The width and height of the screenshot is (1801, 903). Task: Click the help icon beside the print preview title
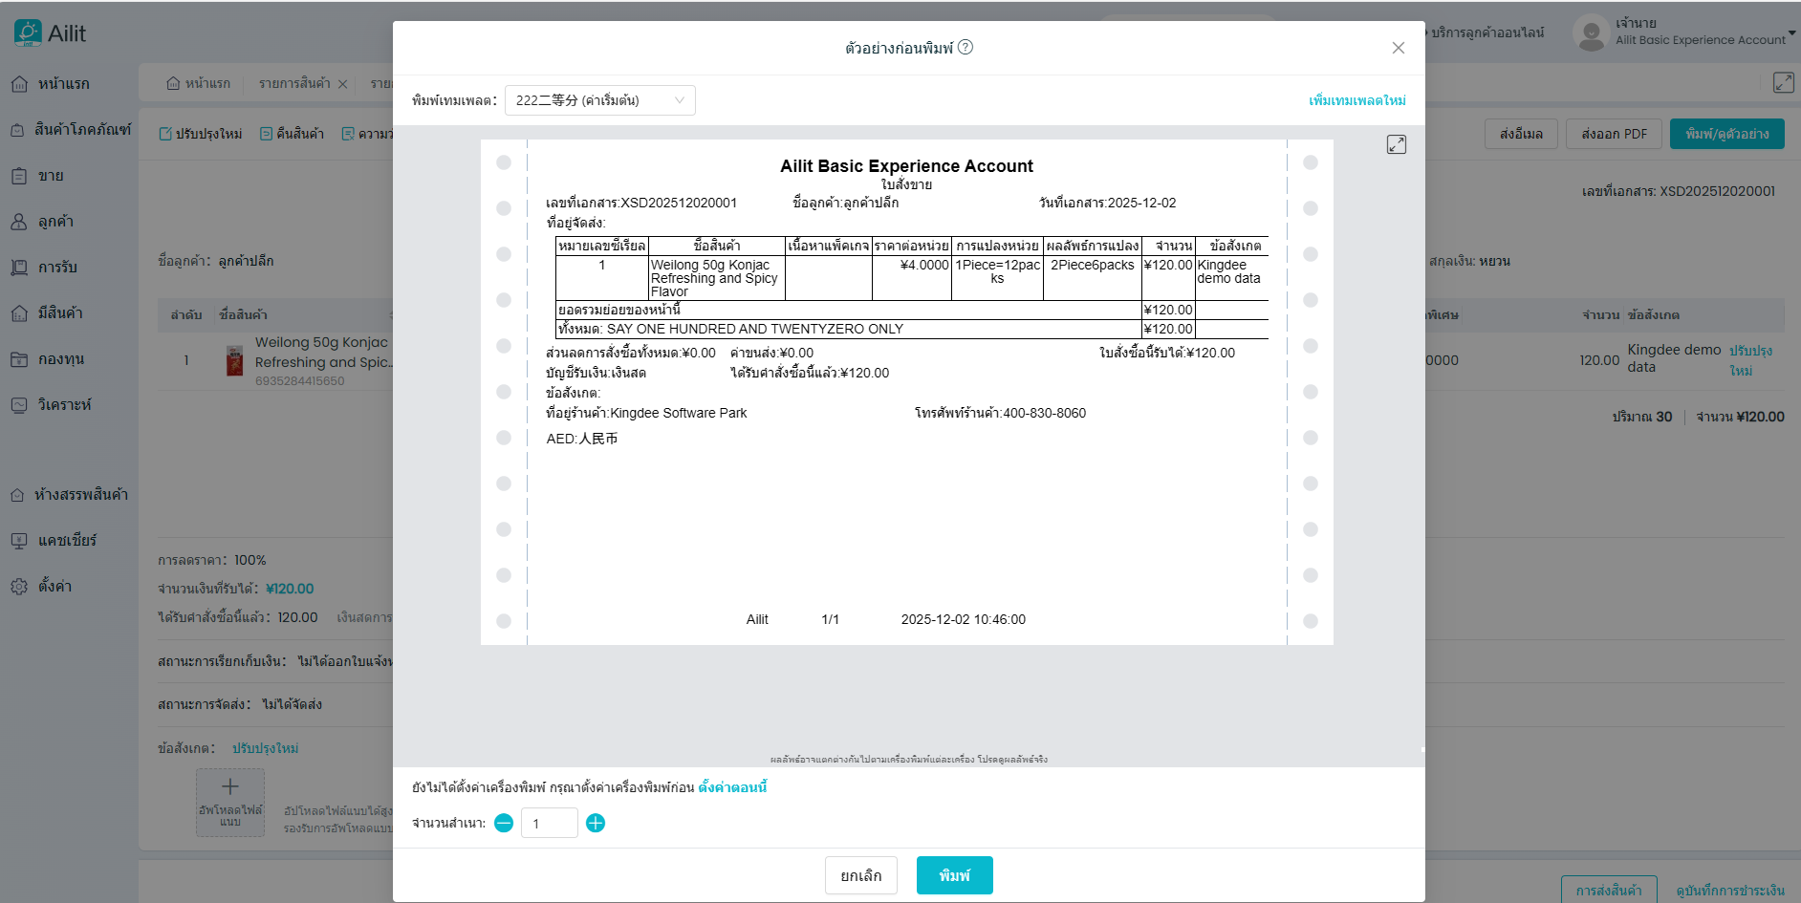[x=966, y=48]
